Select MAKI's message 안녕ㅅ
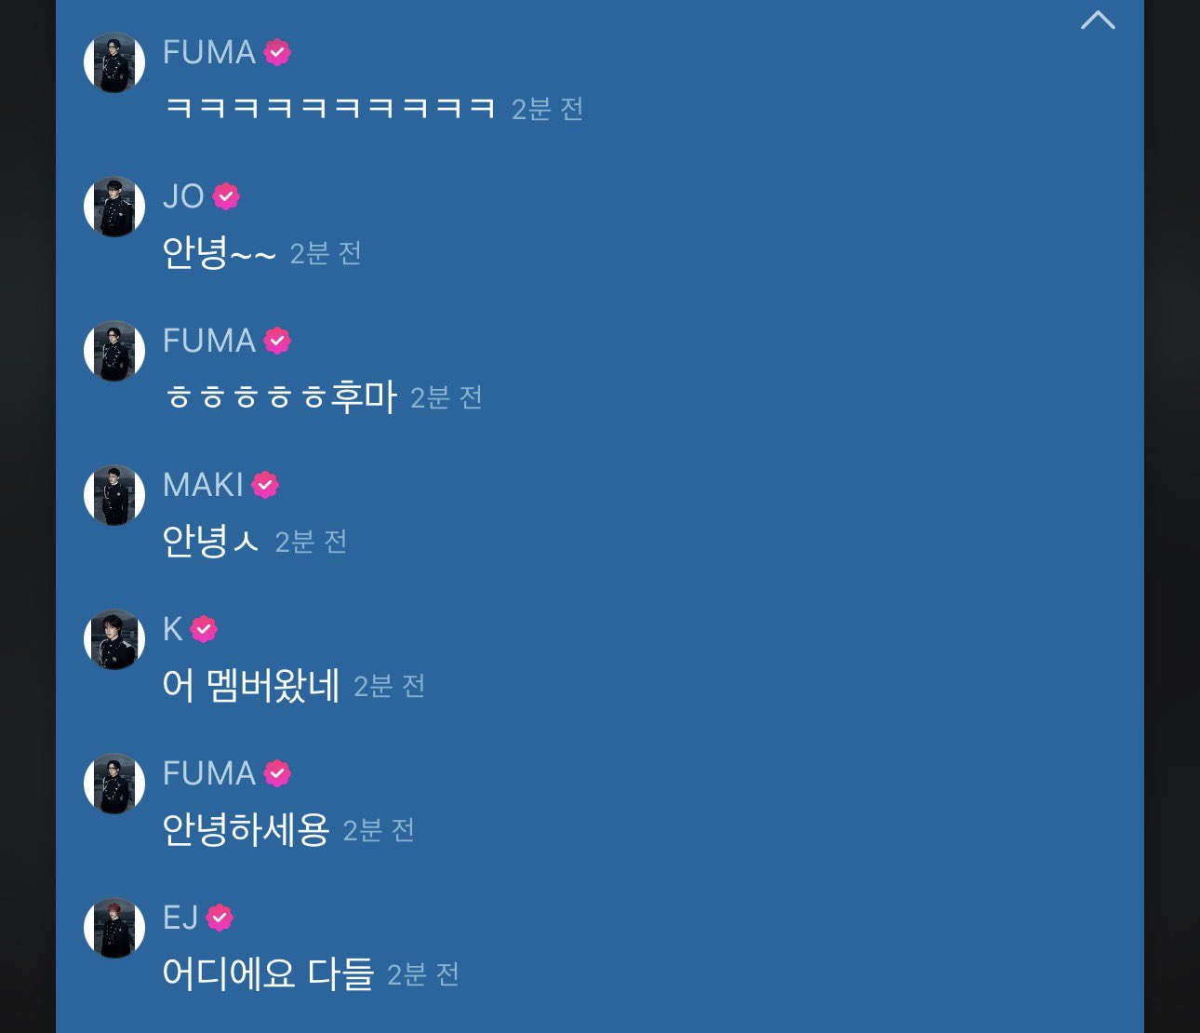 (x=210, y=542)
